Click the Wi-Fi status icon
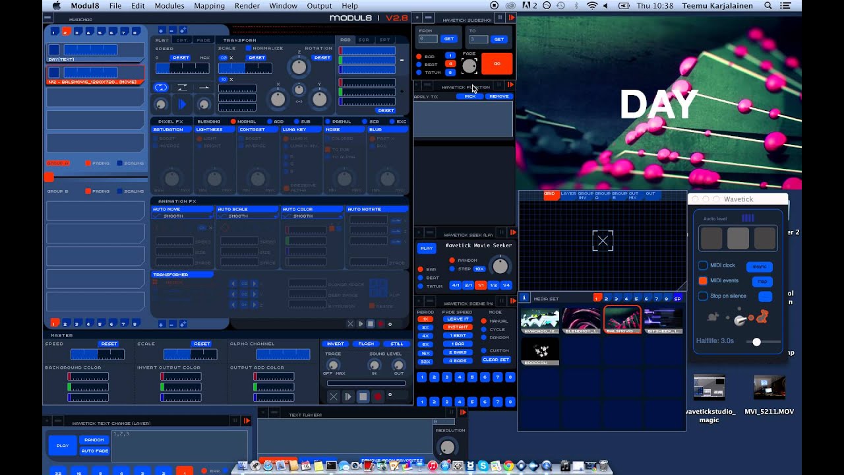 click(x=592, y=6)
